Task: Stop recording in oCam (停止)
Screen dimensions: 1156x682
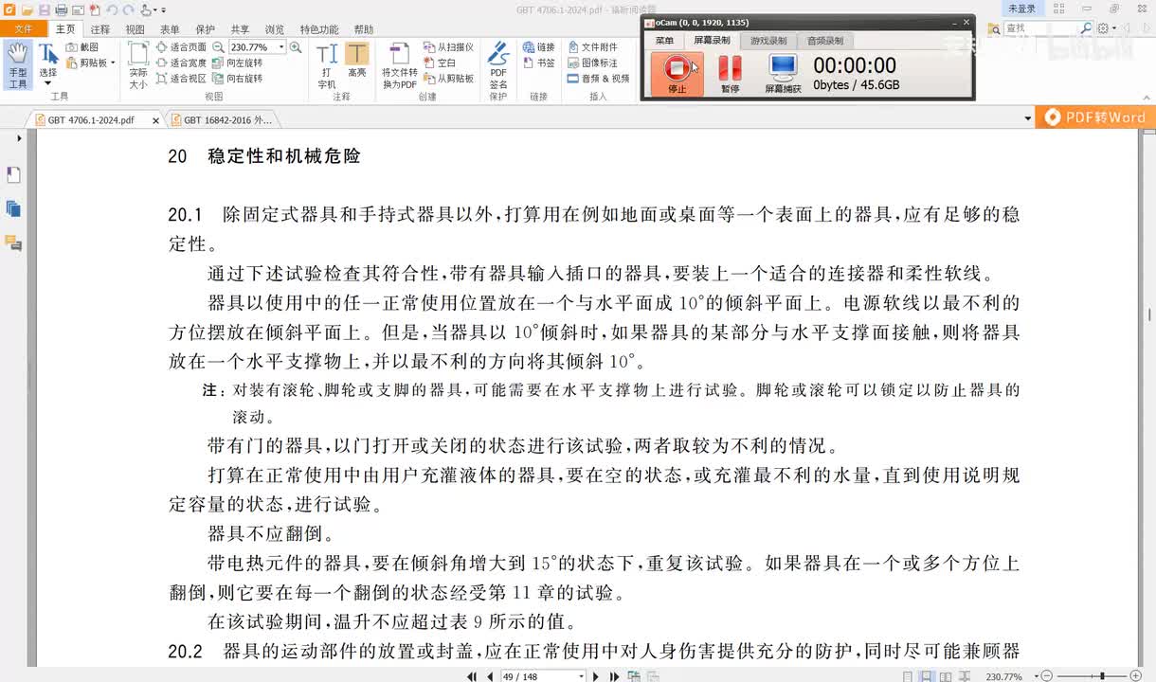Action: coord(677,74)
